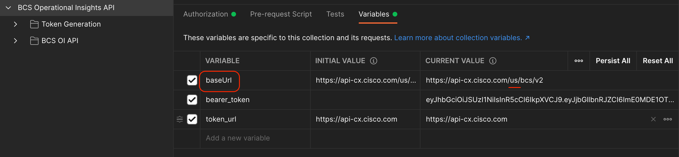Switch to the Authorization tab

[x=205, y=14]
